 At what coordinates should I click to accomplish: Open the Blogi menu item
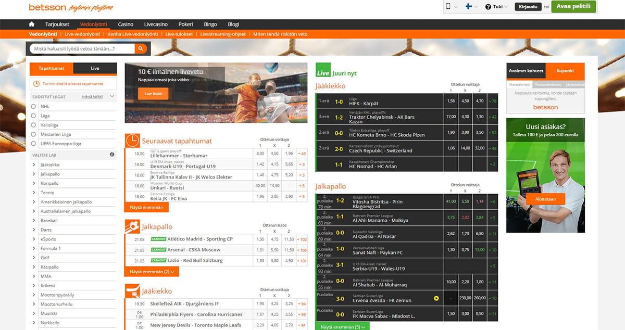233,24
